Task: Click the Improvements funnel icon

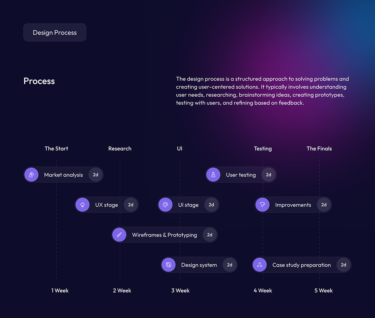Action: (262, 205)
